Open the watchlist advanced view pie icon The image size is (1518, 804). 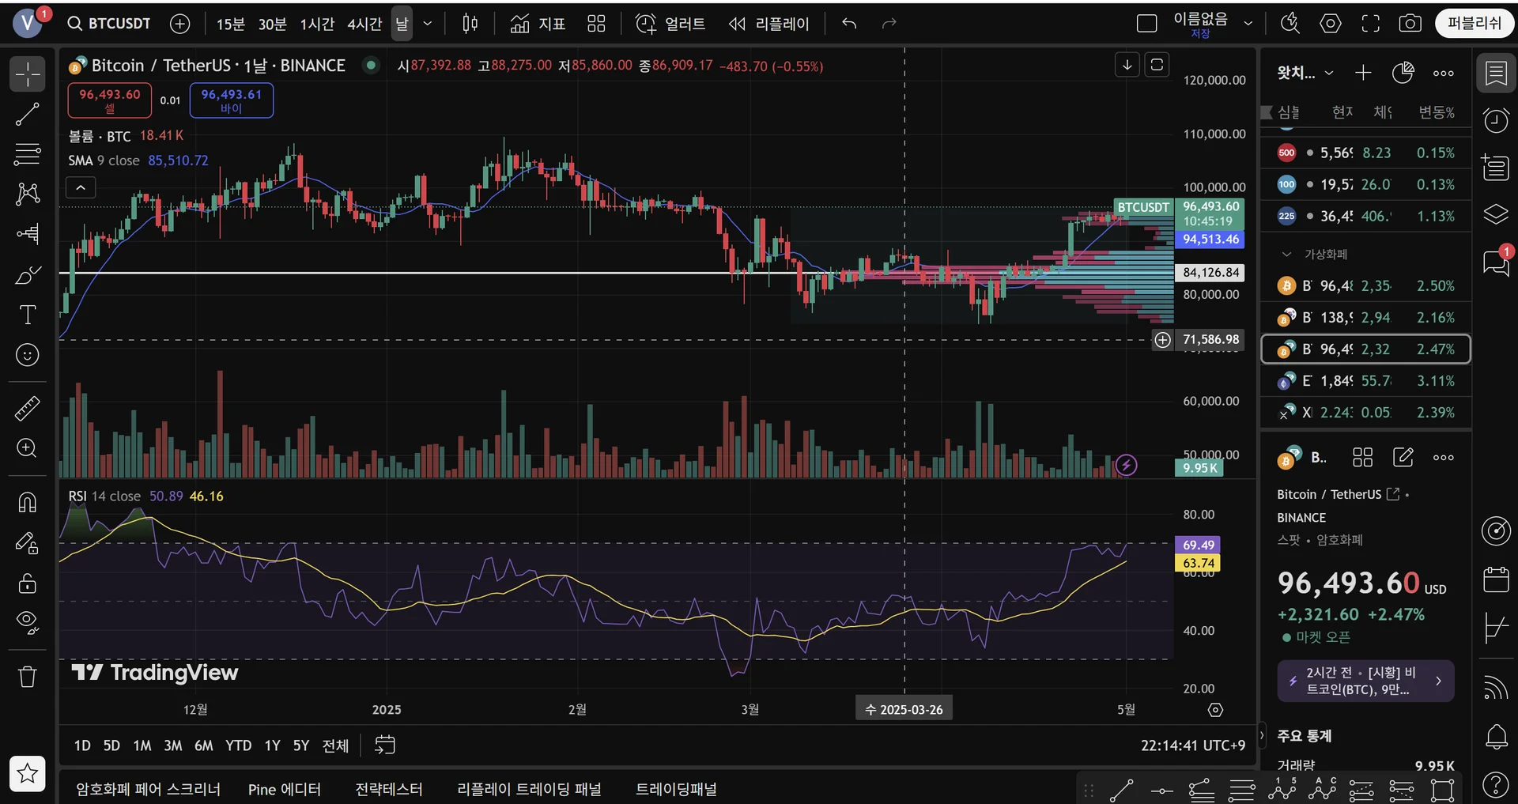[x=1403, y=73]
